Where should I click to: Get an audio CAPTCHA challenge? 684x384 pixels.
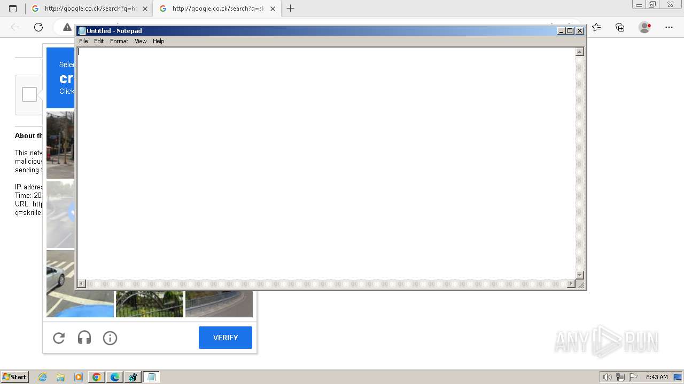(84, 338)
